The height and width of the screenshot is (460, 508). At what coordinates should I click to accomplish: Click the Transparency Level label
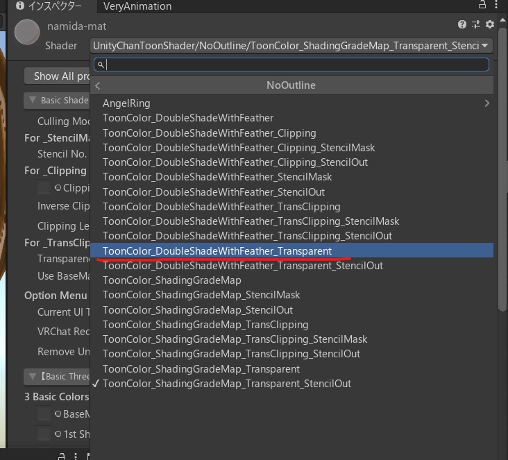(64, 259)
